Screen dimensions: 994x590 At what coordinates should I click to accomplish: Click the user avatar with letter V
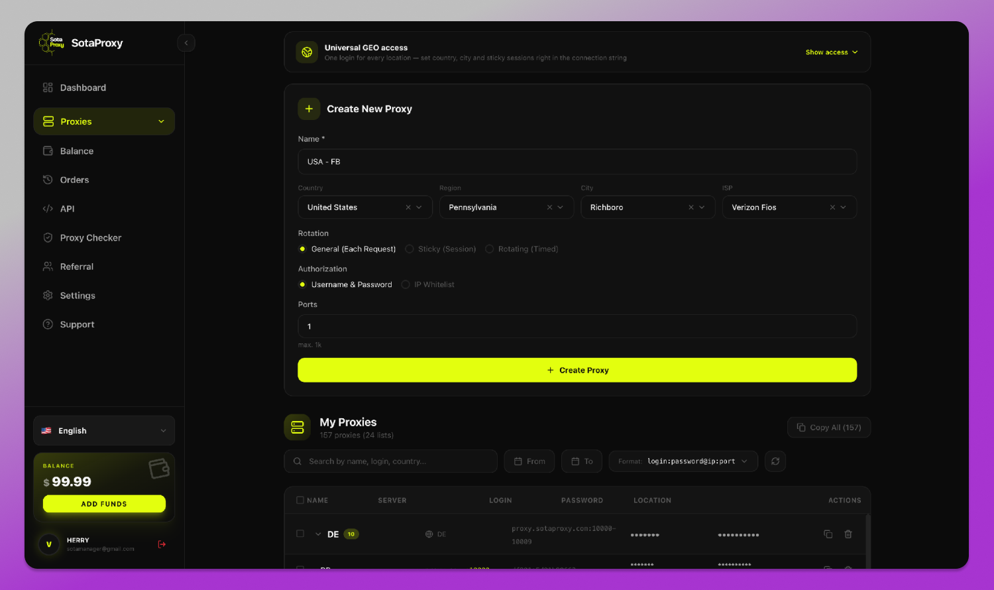(48, 544)
